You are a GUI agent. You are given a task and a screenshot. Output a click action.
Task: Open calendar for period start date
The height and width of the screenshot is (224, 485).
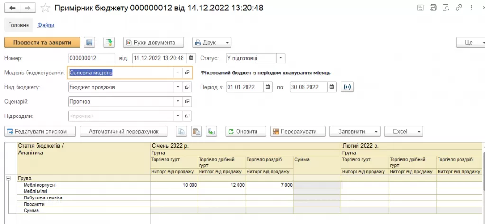[x=268, y=87]
